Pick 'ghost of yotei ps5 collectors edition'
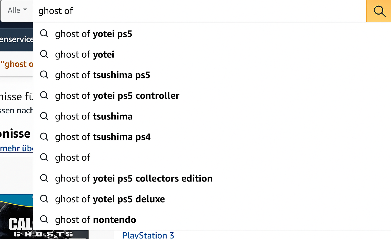391x239 pixels. coord(134,178)
